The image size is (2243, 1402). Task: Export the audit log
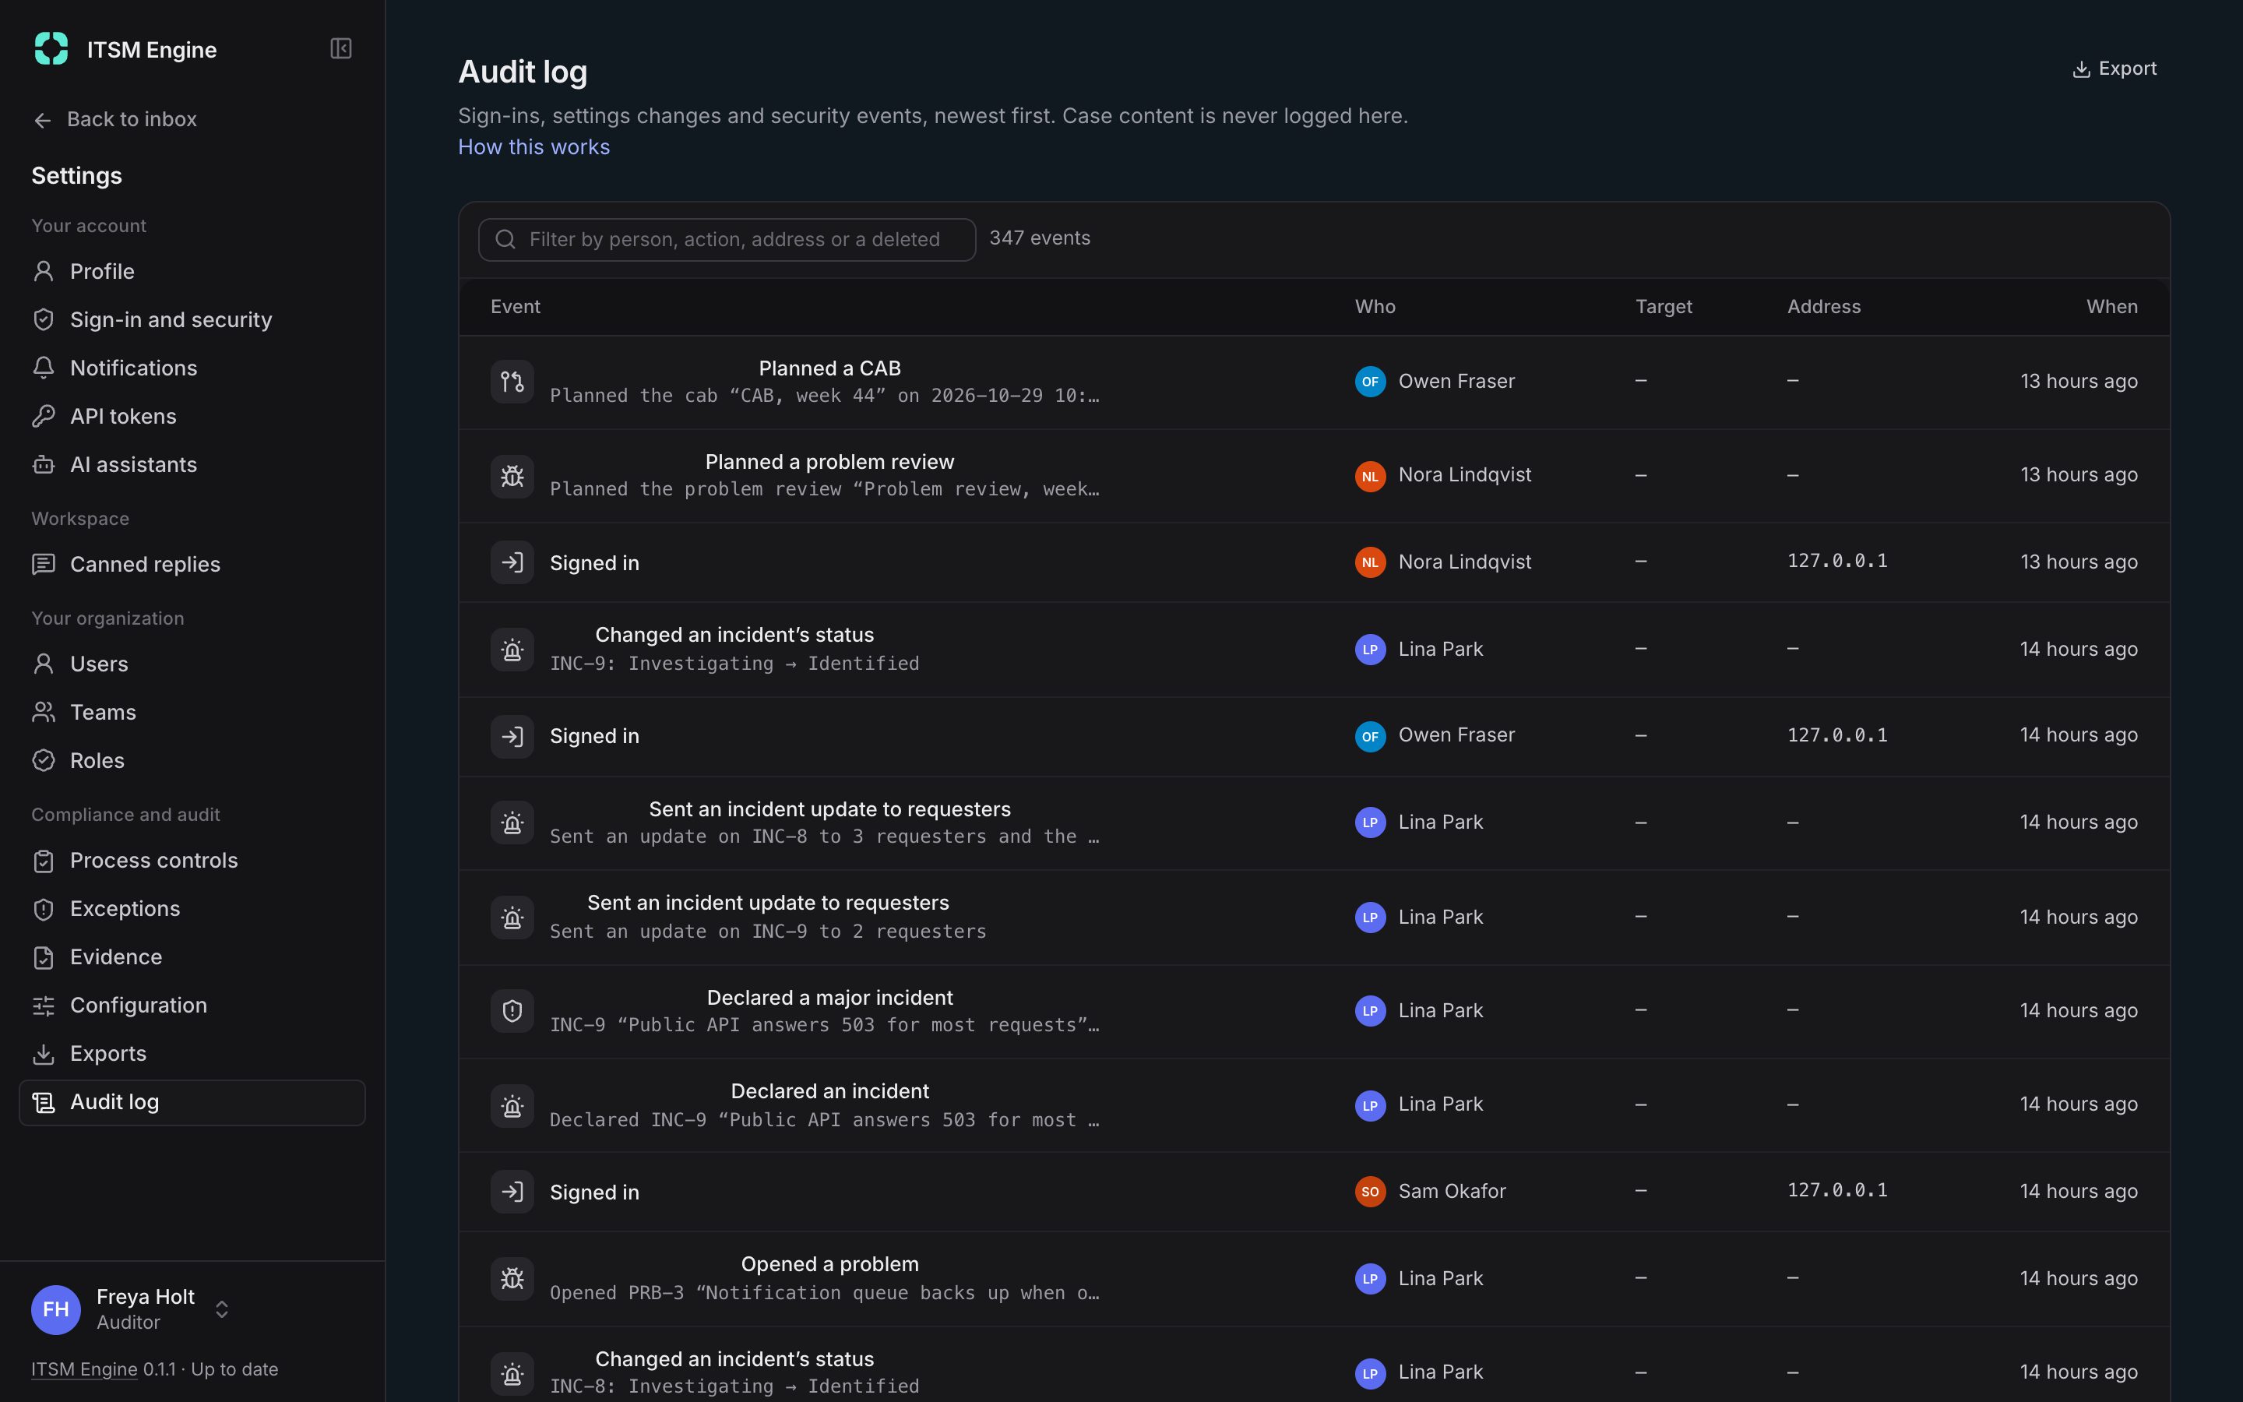pyautogui.click(x=2114, y=69)
